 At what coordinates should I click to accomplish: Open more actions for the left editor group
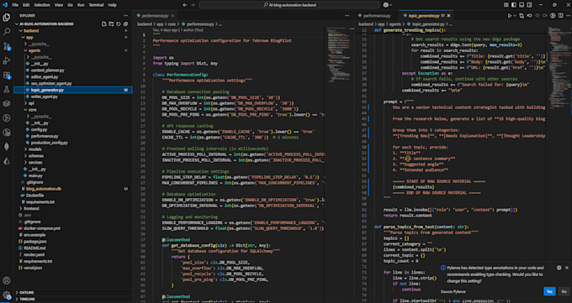click(x=347, y=16)
